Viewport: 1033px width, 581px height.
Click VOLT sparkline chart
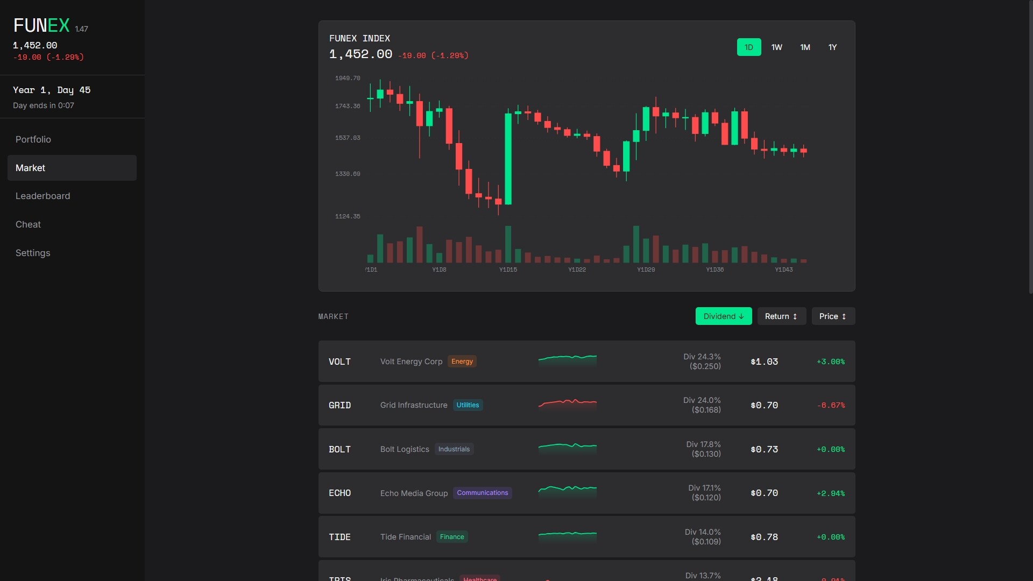(x=568, y=360)
